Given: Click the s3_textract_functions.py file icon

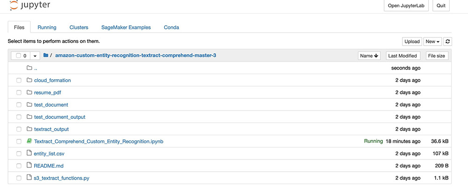Looking at the screenshot, I should 29,178.
